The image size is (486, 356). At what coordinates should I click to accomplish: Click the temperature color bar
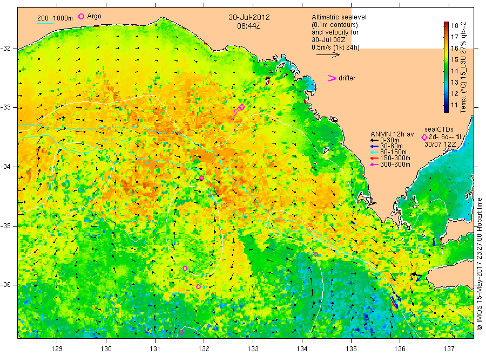coord(447,67)
